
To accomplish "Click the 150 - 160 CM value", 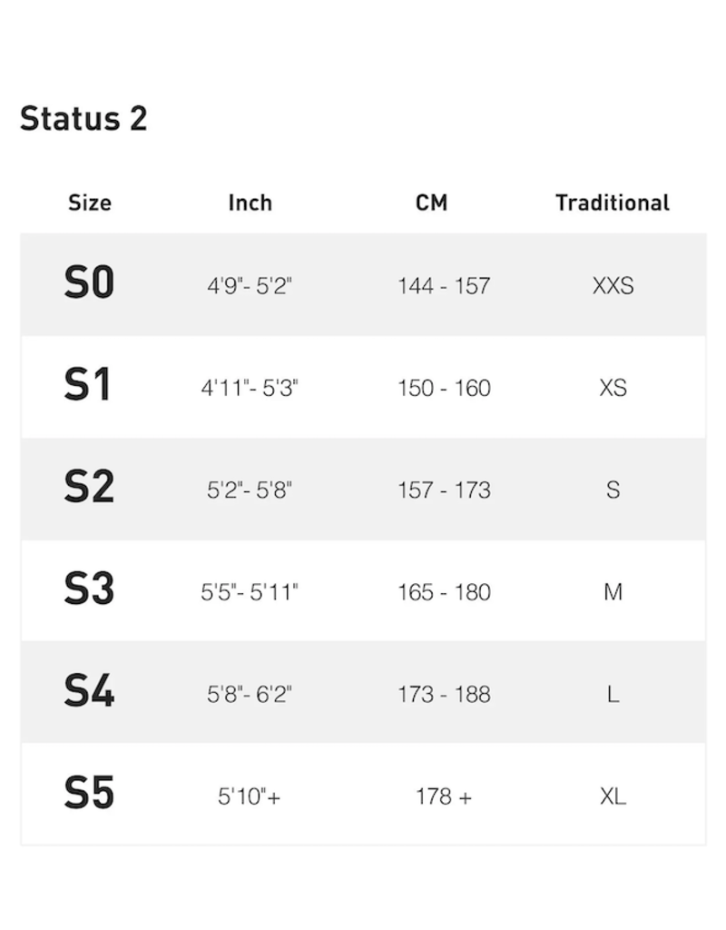I will tap(444, 388).
